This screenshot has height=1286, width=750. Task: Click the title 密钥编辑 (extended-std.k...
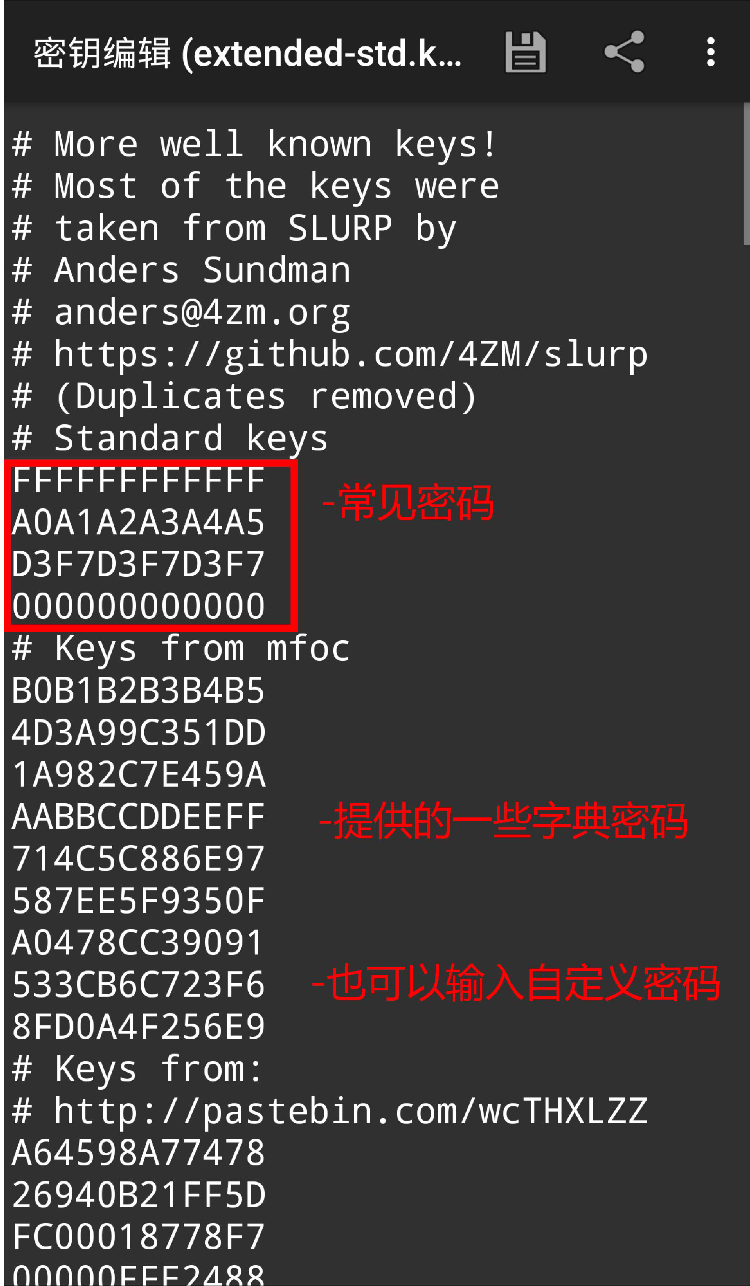click(x=247, y=53)
